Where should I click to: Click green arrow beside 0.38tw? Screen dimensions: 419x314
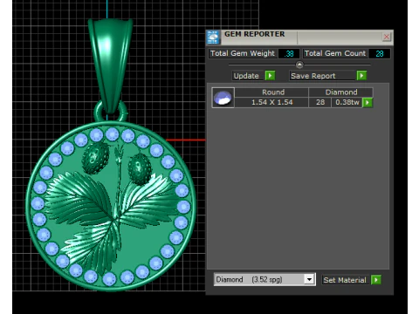pos(367,102)
